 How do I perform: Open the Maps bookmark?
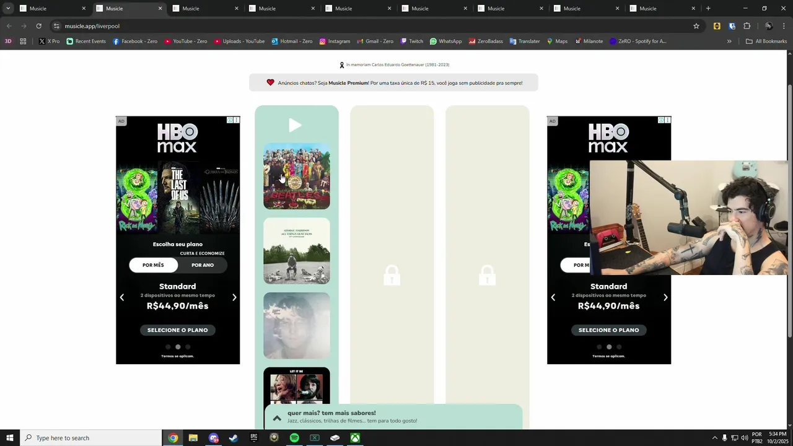(x=557, y=42)
